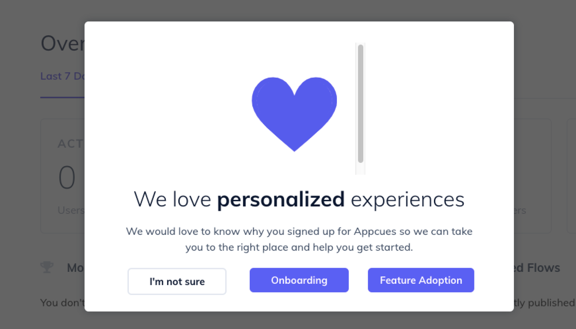The width and height of the screenshot is (576, 329).
Task: Click the "ACT" card label behind modal
Action: click(x=71, y=144)
